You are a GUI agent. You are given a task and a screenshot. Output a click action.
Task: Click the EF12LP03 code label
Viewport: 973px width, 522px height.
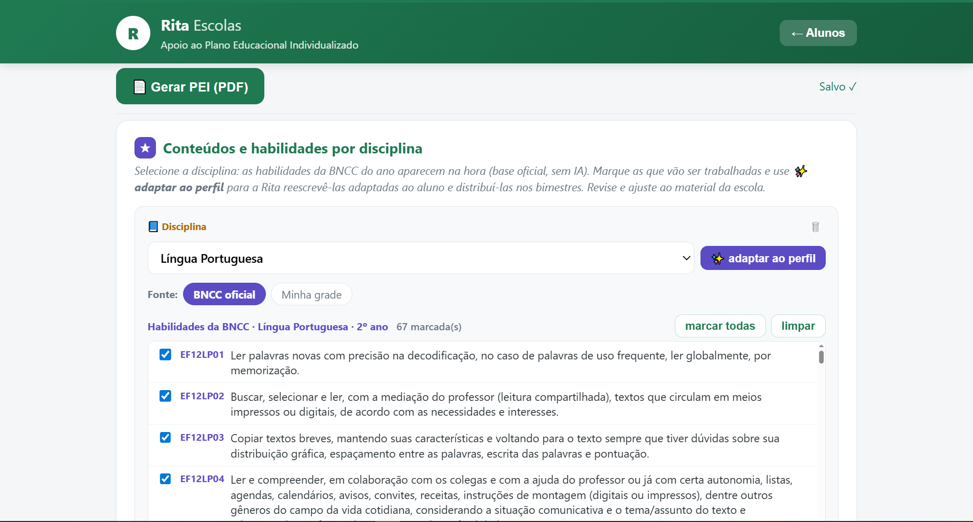click(202, 438)
